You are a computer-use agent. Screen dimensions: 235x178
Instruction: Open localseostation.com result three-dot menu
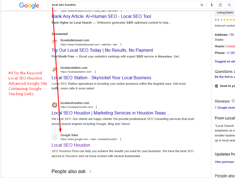(95, 72)
